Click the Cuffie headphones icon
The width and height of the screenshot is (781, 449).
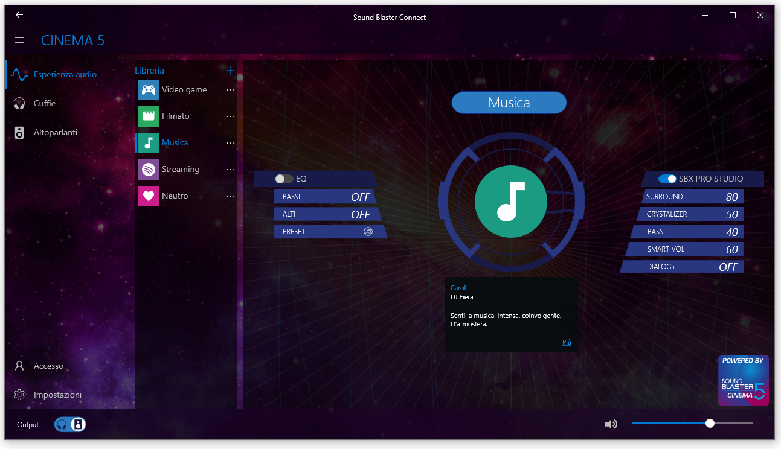coord(19,103)
